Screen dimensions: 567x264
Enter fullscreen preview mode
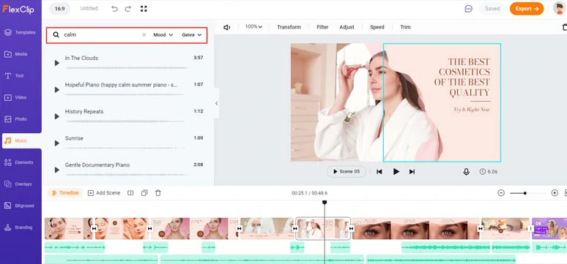click(x=144, y=9)
